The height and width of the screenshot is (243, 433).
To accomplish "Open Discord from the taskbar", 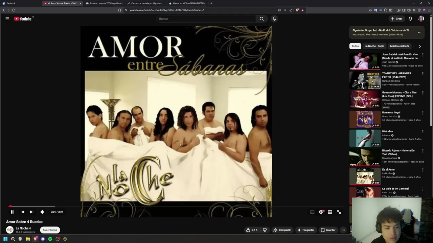I will click(x=43, y=239).
